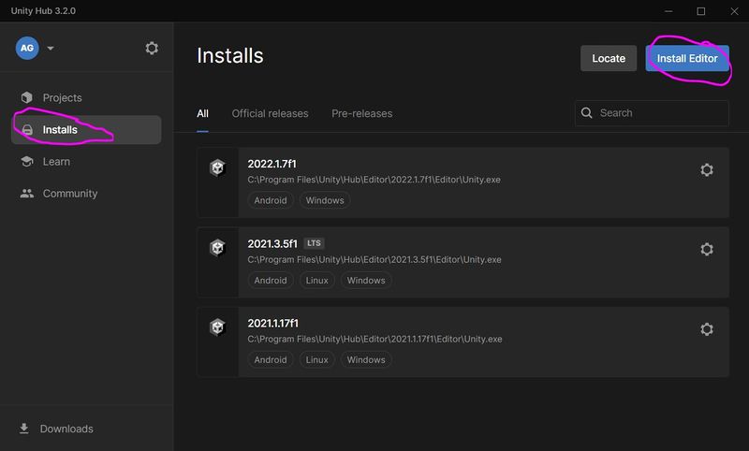Open the Learn section
This screenshot has width=749, height=451.
pos(56,162)
